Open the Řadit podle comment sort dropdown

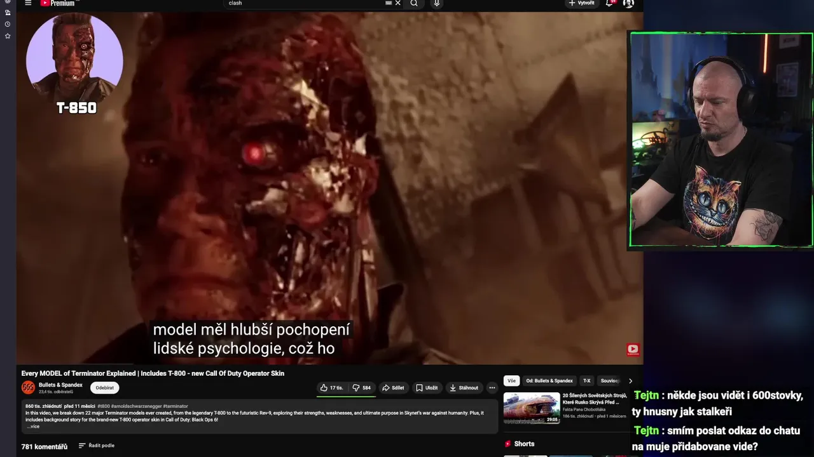click(97, 446)
